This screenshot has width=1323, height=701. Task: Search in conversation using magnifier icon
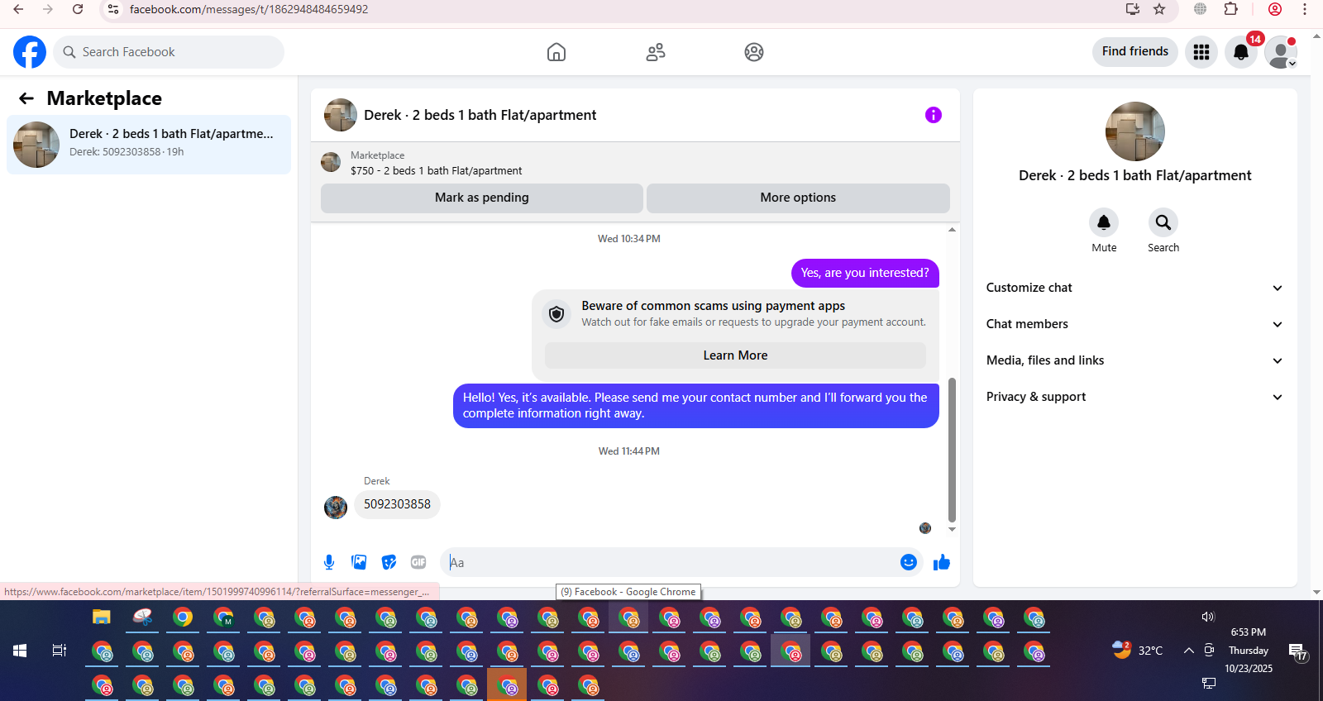(1163, 222)
